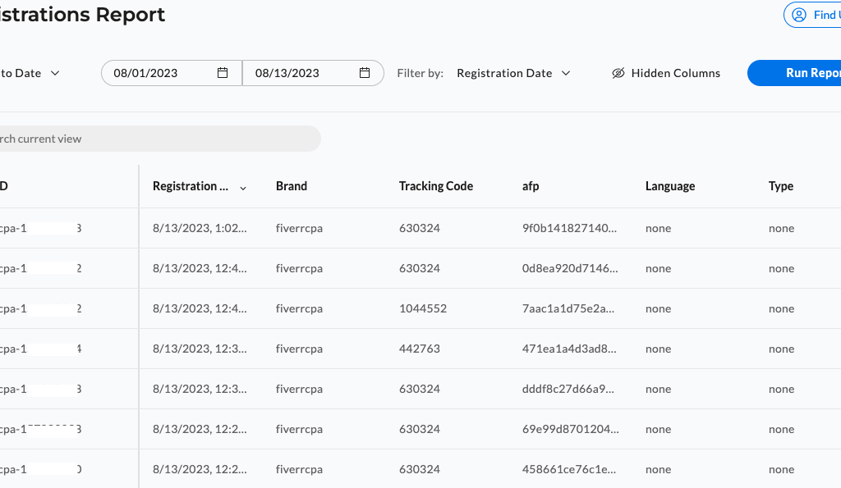Select afp value 7aac1a1d75e2a...
Image resolution: width=841 pixels, height=488 pixels.
tap(568, 308)
